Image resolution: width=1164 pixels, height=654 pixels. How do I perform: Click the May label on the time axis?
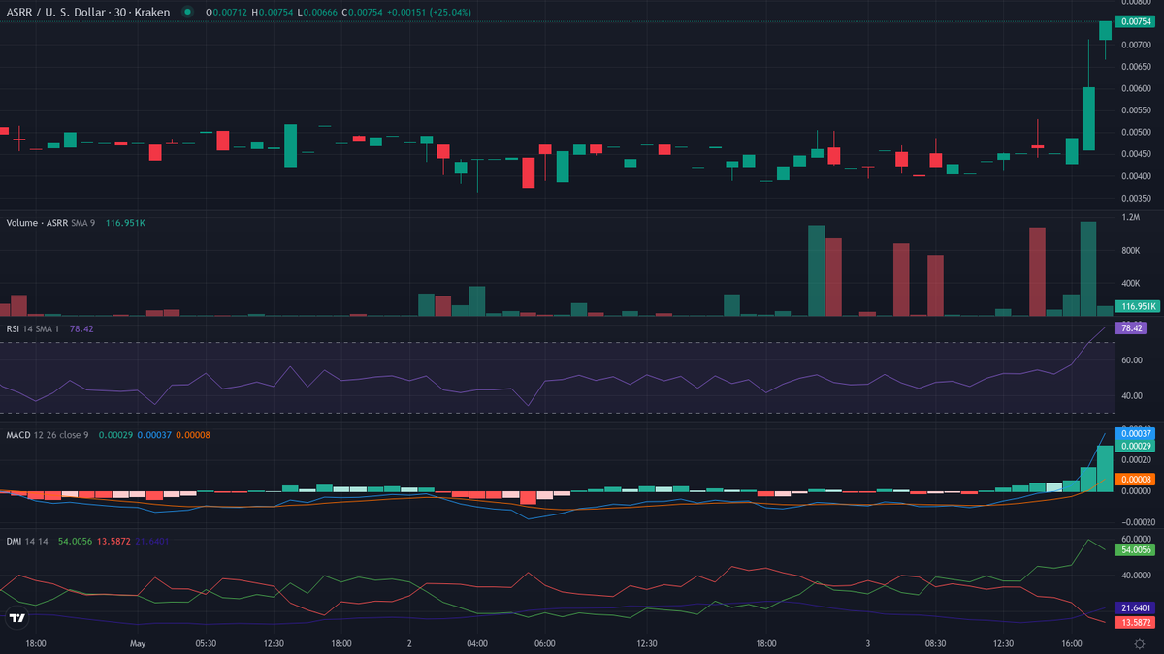tap(137, 643)
